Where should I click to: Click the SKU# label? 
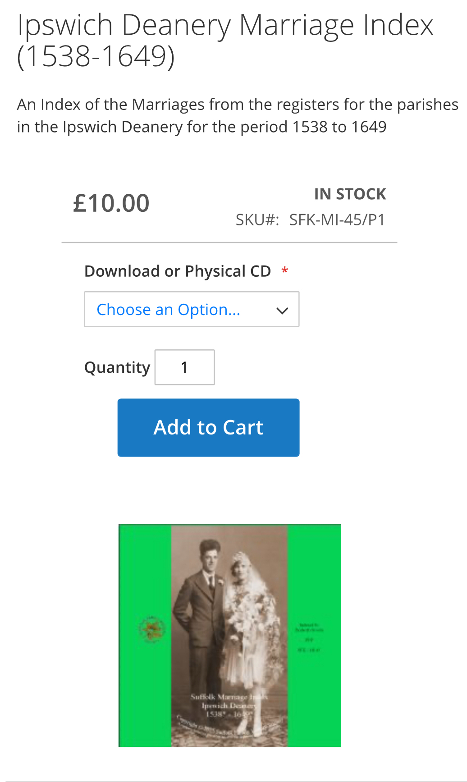pyautogui.click(x=257, y=220)
